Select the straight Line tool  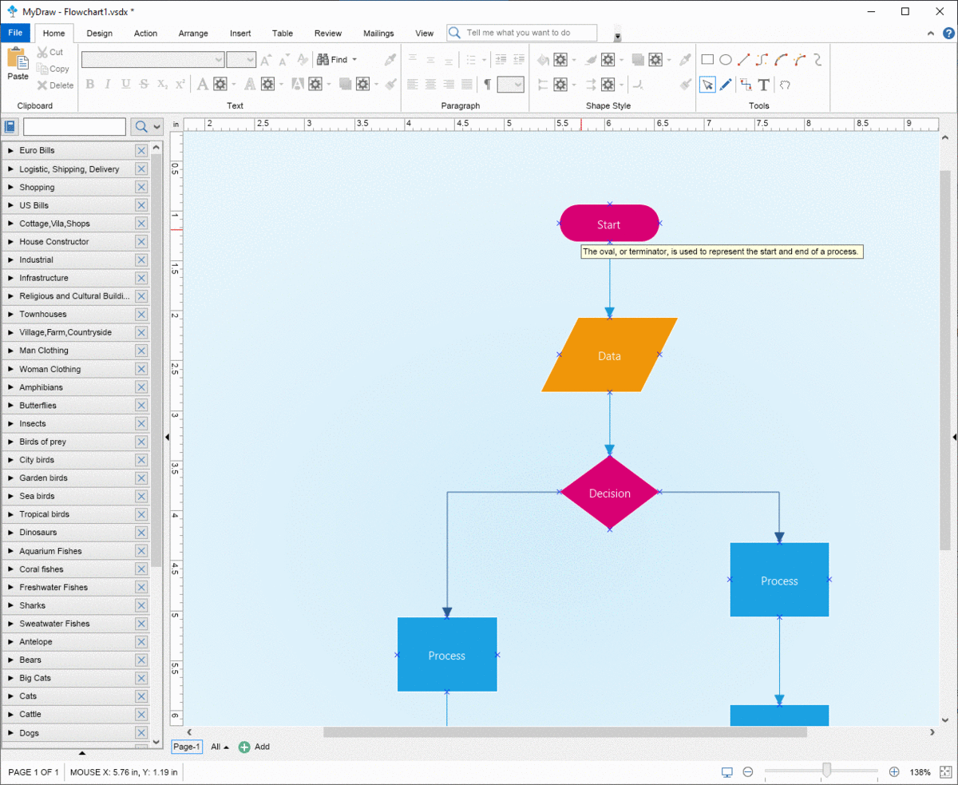pos(744,60)
